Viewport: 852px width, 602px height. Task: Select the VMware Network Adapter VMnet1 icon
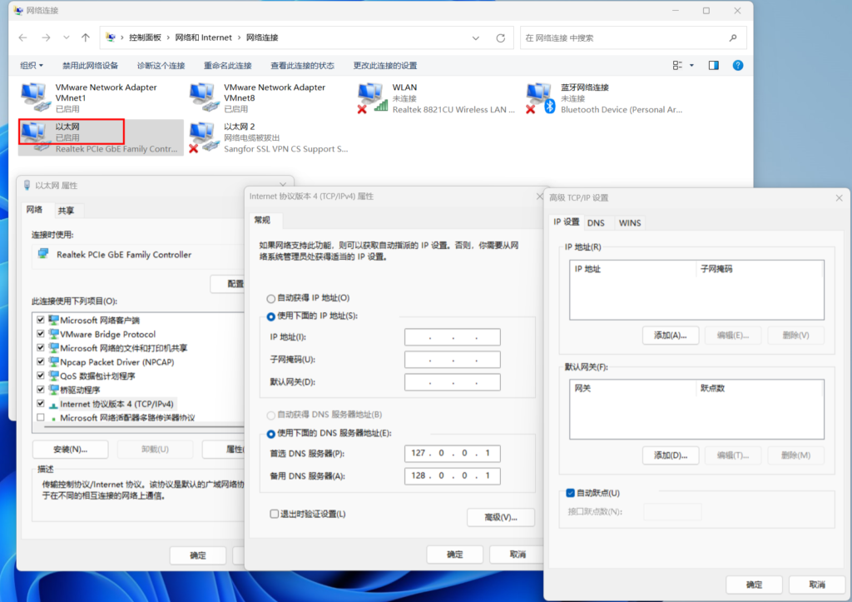34,97
